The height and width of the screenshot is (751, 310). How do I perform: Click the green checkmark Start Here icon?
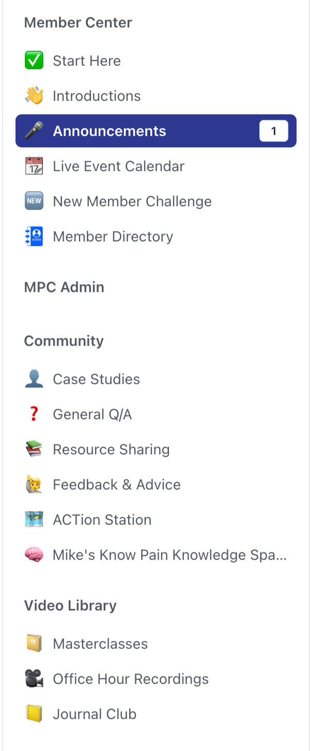coord(34,60)
